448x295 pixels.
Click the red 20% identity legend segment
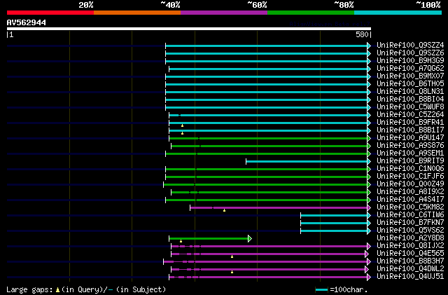(50, 13)
